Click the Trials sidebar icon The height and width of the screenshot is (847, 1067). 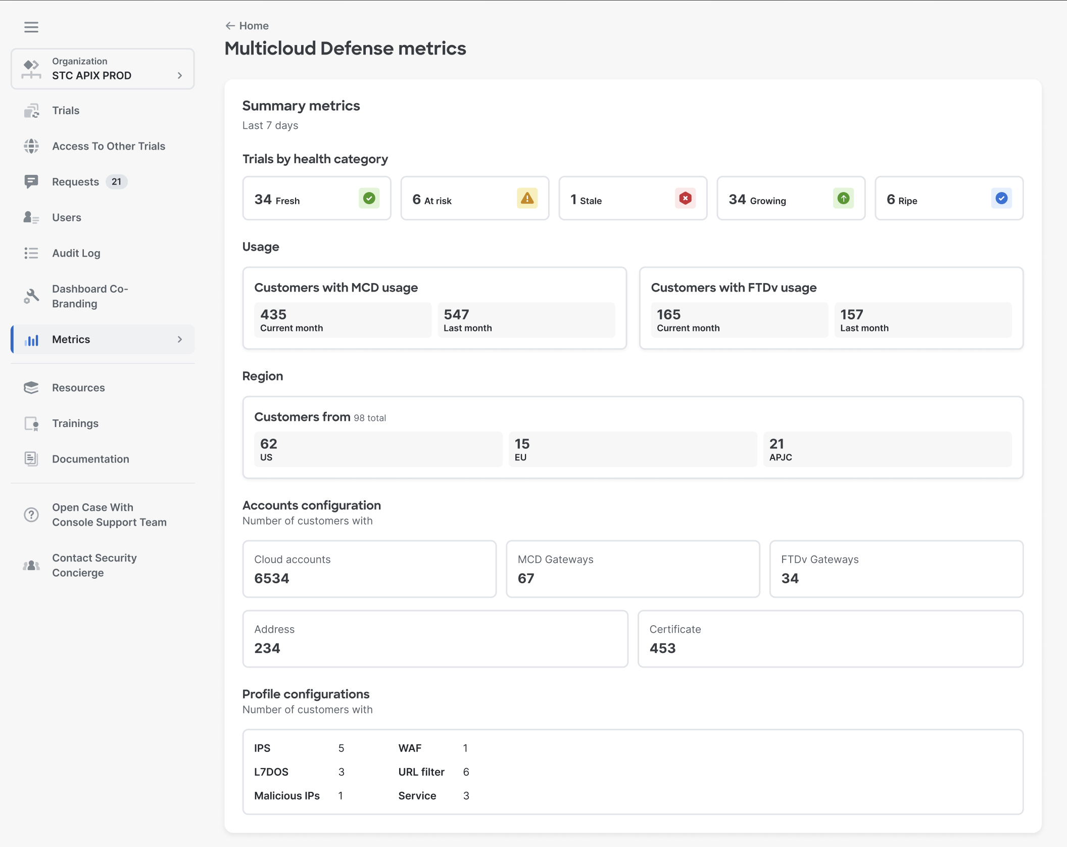point(31,111)
